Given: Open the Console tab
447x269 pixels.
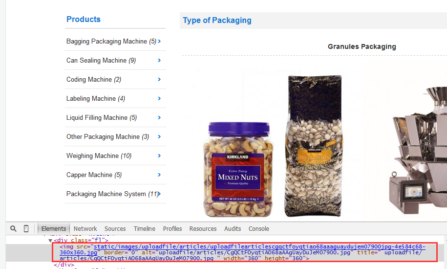Looking at the screenshot, I should coord(258,229).
